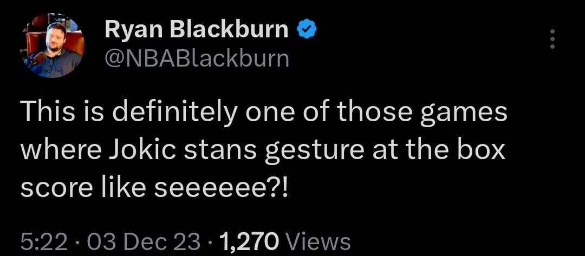Screen dimensions: 585x256
Task: Click the blue verified checkmark badge
Action: click(x=307, y=30)
